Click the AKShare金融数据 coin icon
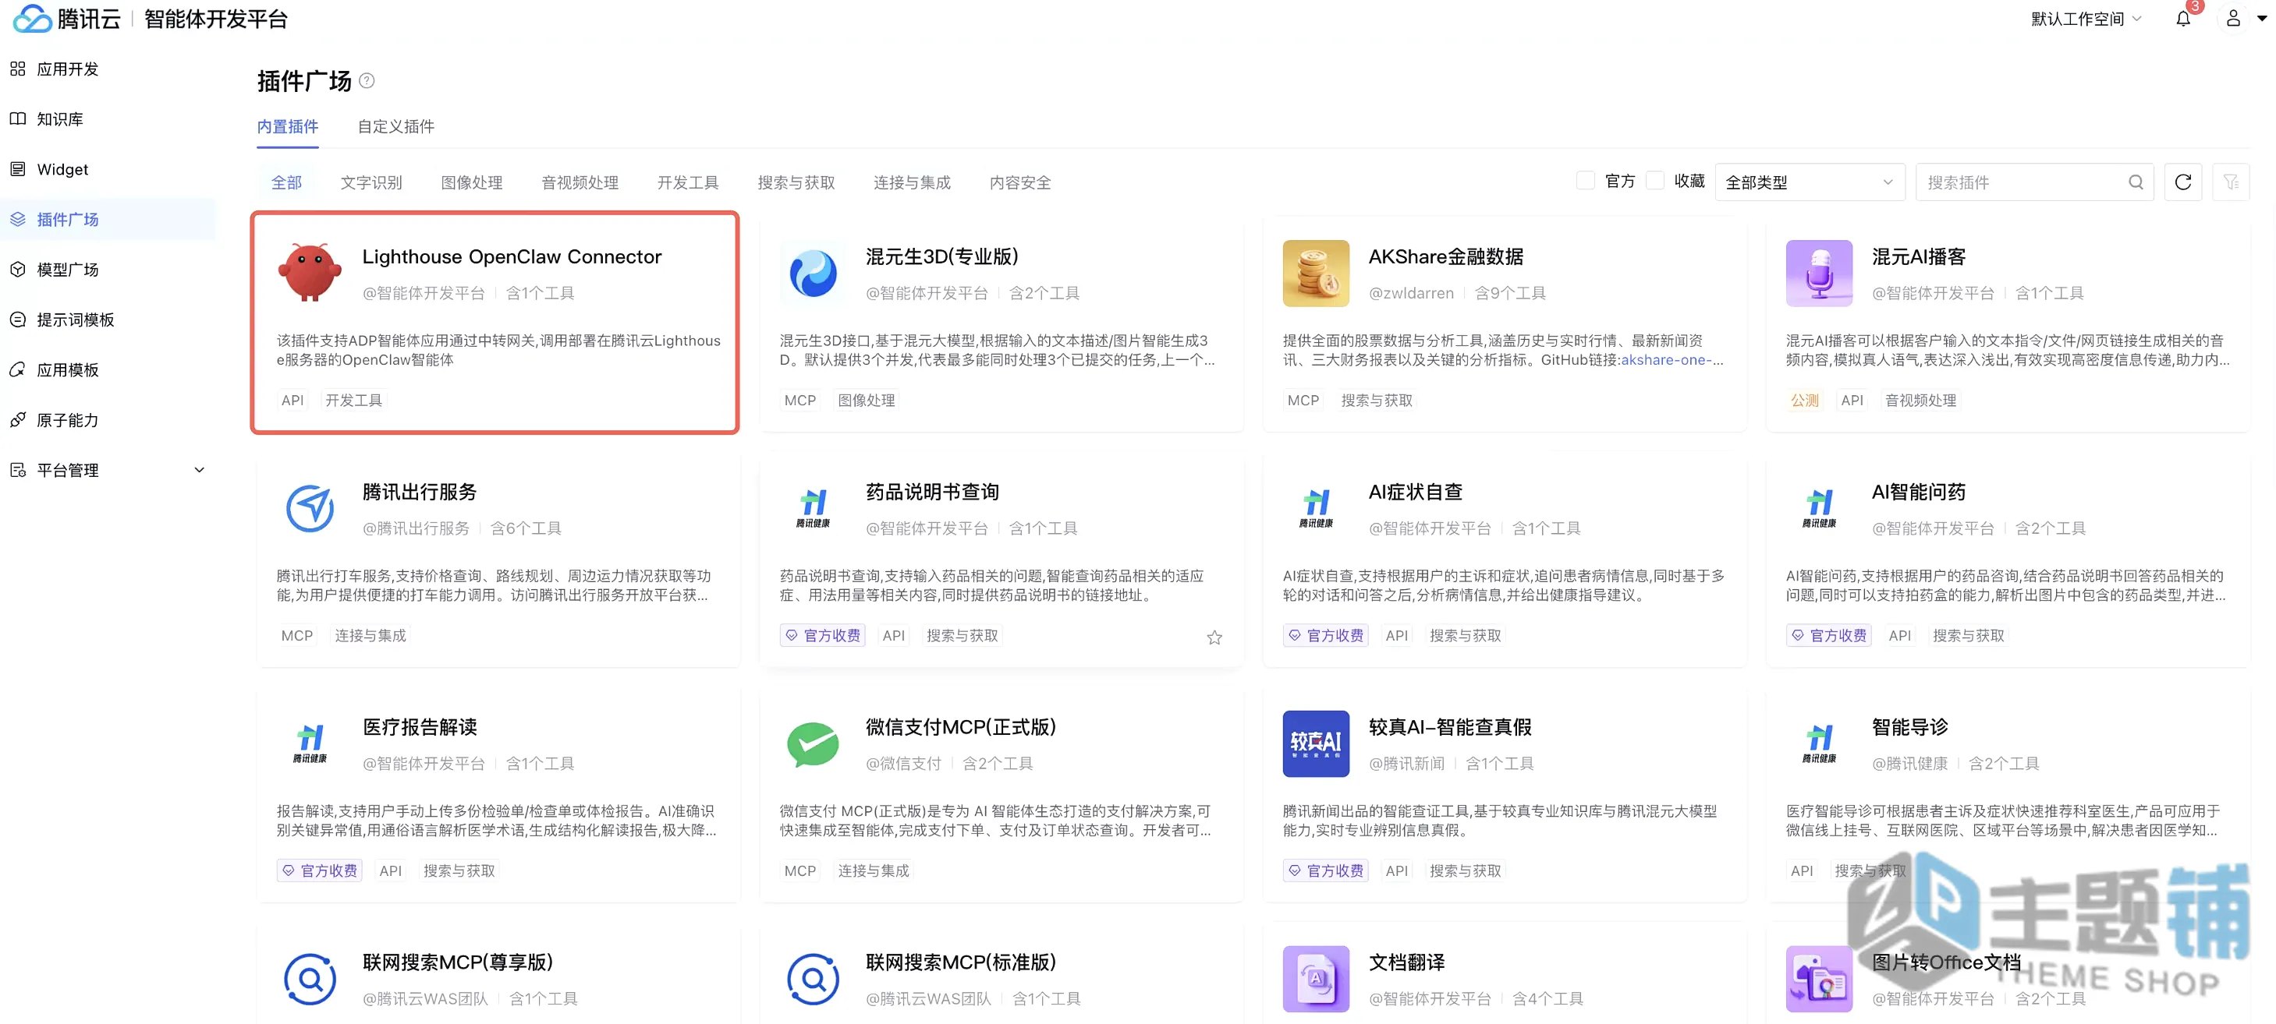This screenshot has height=1024, width=2276. (1315, 273)
